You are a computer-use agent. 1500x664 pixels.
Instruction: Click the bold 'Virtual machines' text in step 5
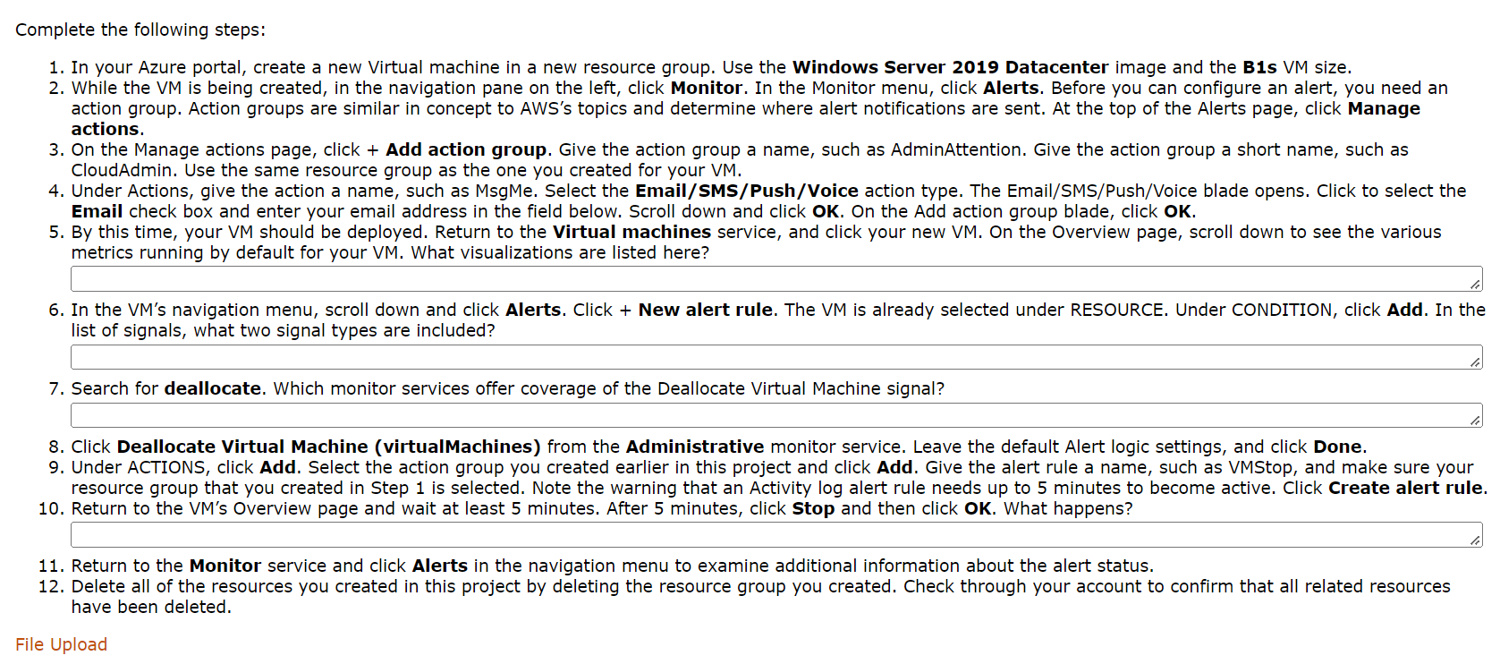click(x=631, y=232)
